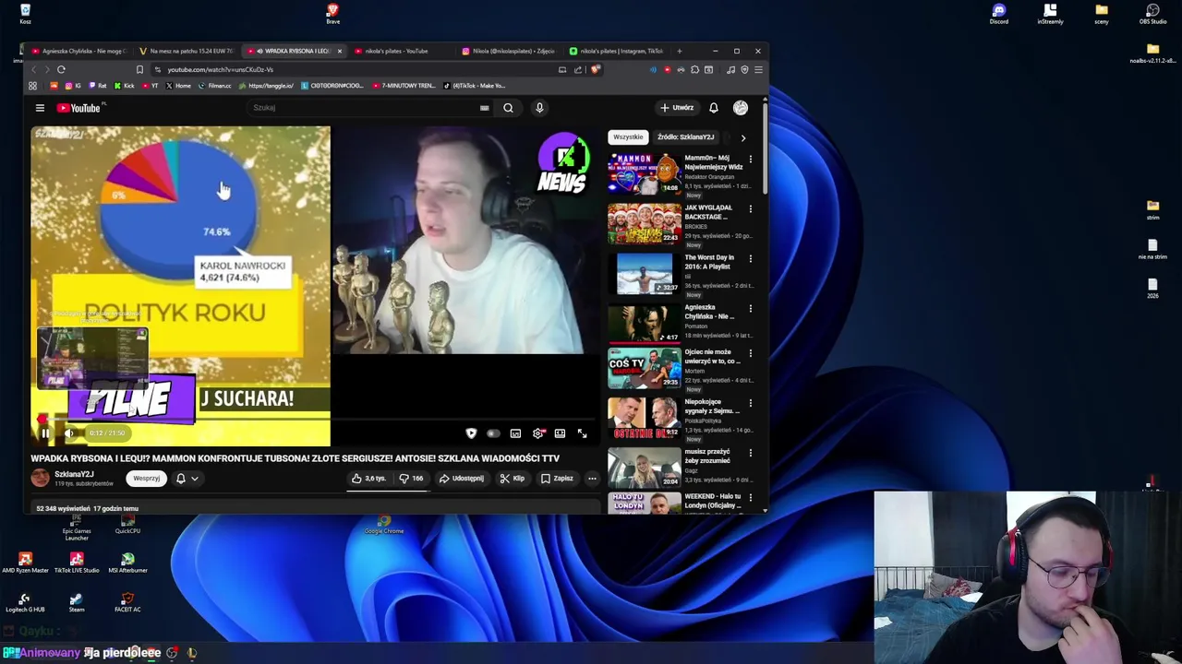Mute the video using the speaker icon

click(x=68, y=433)
